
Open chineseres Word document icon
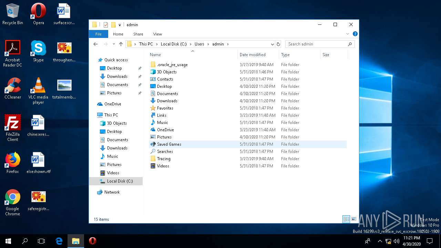point(38,125)
